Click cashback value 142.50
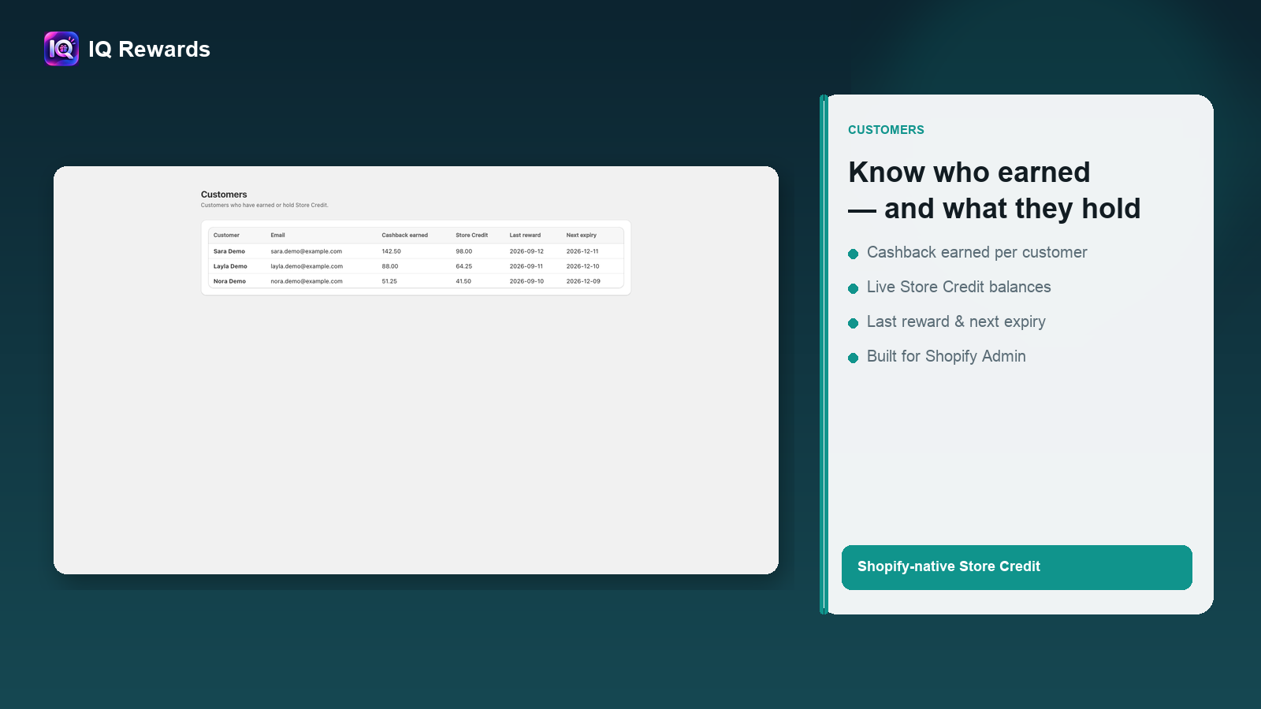This screenshot has height=709, width=1261. pos(391,251)
